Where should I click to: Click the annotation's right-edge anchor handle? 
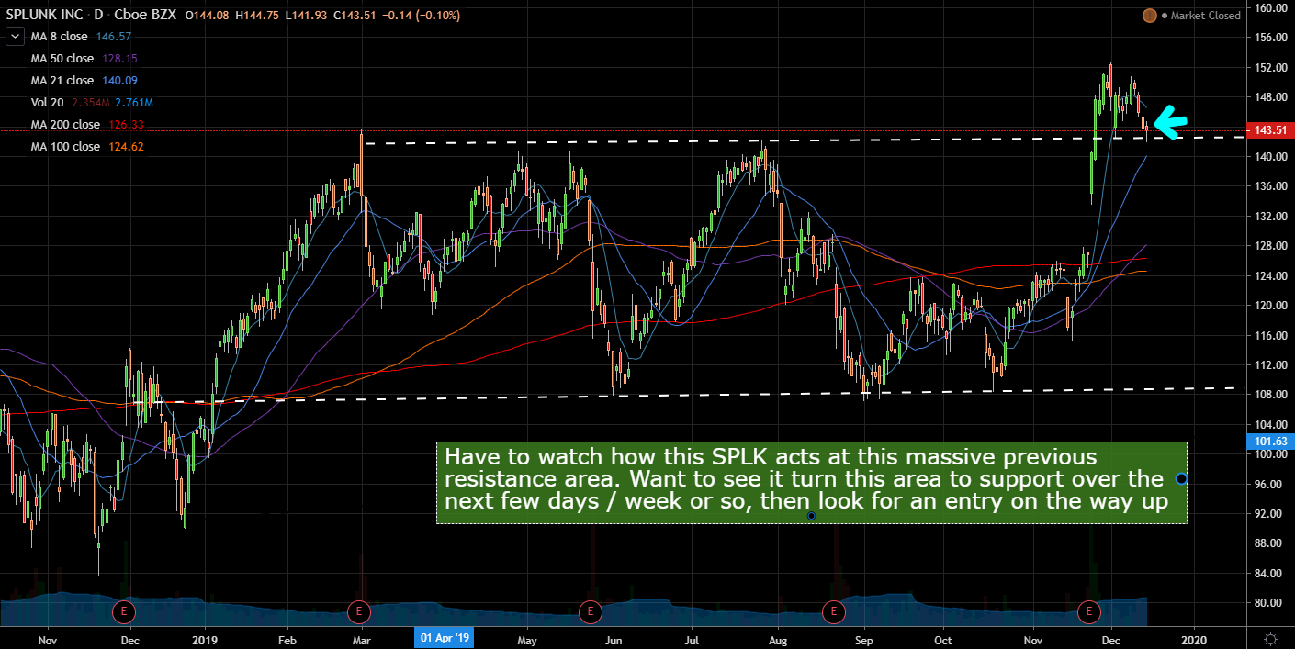coord(1181,478)
